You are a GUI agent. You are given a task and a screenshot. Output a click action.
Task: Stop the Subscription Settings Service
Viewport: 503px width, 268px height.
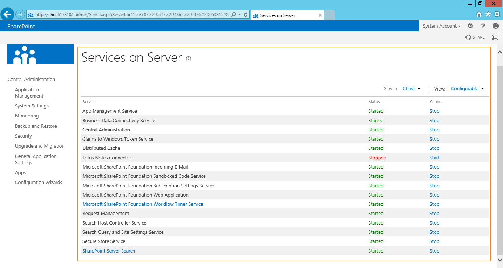[x=435, y=186]
